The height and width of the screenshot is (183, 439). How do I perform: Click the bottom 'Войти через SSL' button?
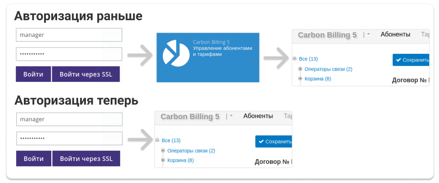point(86,159)
